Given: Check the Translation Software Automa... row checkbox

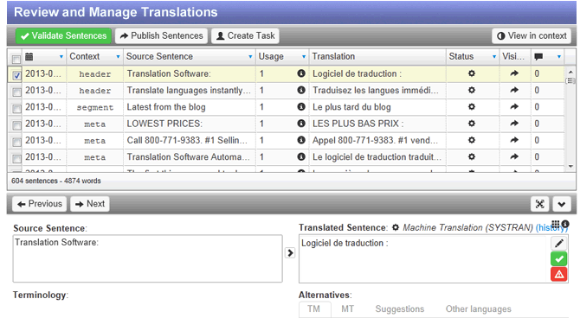Looking at the screenshot, I should click(16, 158).
